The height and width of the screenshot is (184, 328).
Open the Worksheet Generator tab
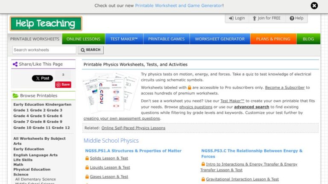(220, 39)
